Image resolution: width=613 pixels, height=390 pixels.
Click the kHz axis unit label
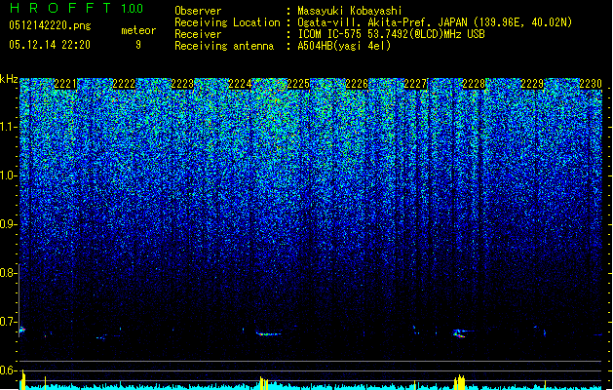pos(9,79)
